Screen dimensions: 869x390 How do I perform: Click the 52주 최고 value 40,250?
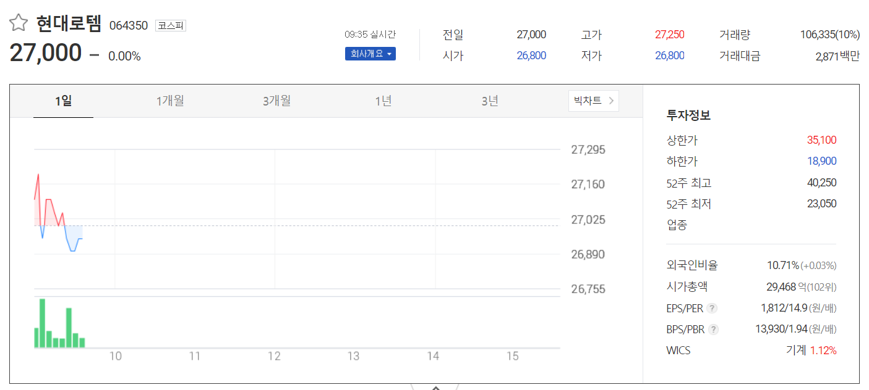(821, 183)
